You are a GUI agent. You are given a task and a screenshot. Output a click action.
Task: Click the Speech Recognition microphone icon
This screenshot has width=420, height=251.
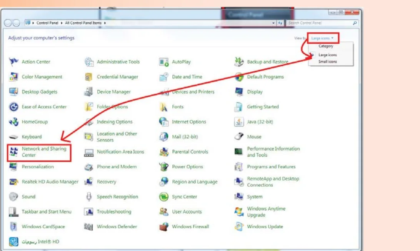pos(89,197)
